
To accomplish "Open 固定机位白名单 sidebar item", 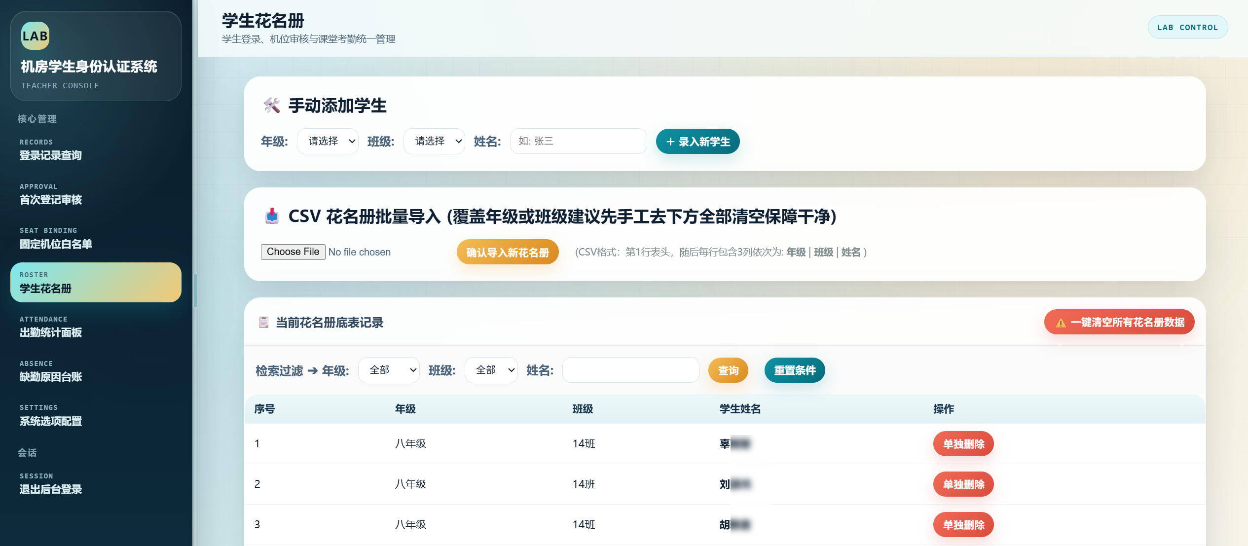I will pyautogui.click(x=96, y=238).
